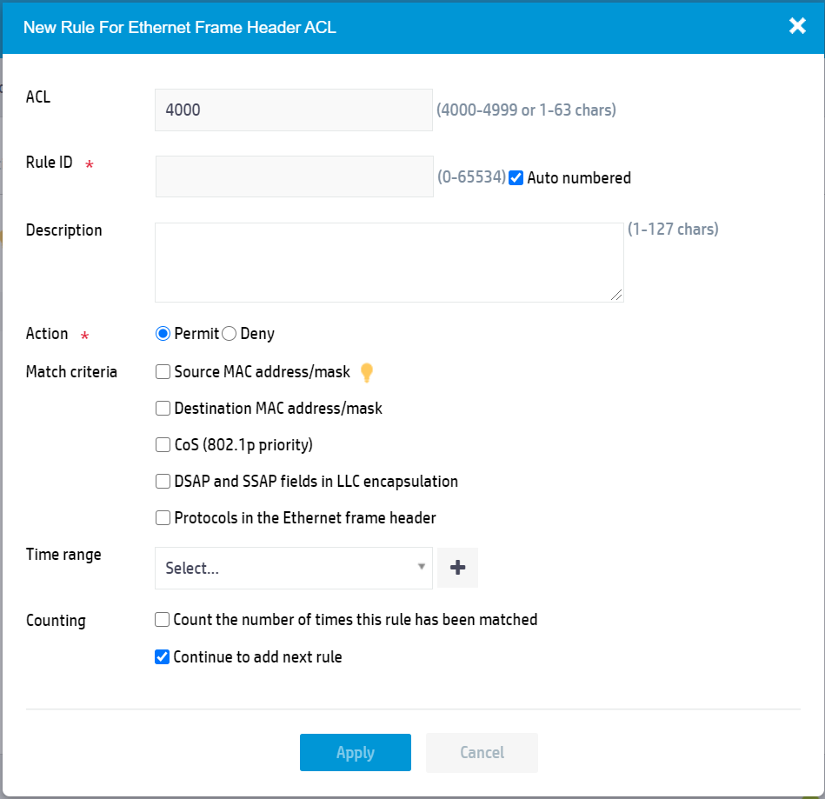Focus the ACL number input field
This screenshot has width=825, height=799.
[294, 110]
